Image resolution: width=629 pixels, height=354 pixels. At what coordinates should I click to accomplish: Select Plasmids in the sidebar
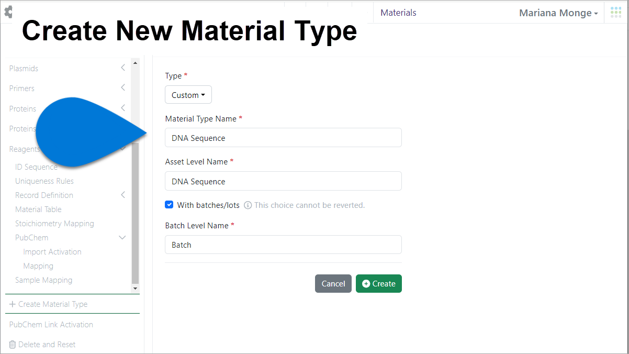pyautogui.click(x=24, y=69)
